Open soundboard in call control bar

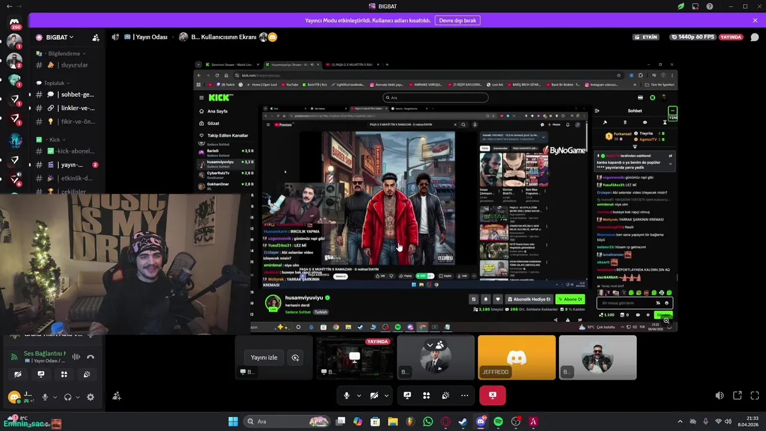(446, 395)
